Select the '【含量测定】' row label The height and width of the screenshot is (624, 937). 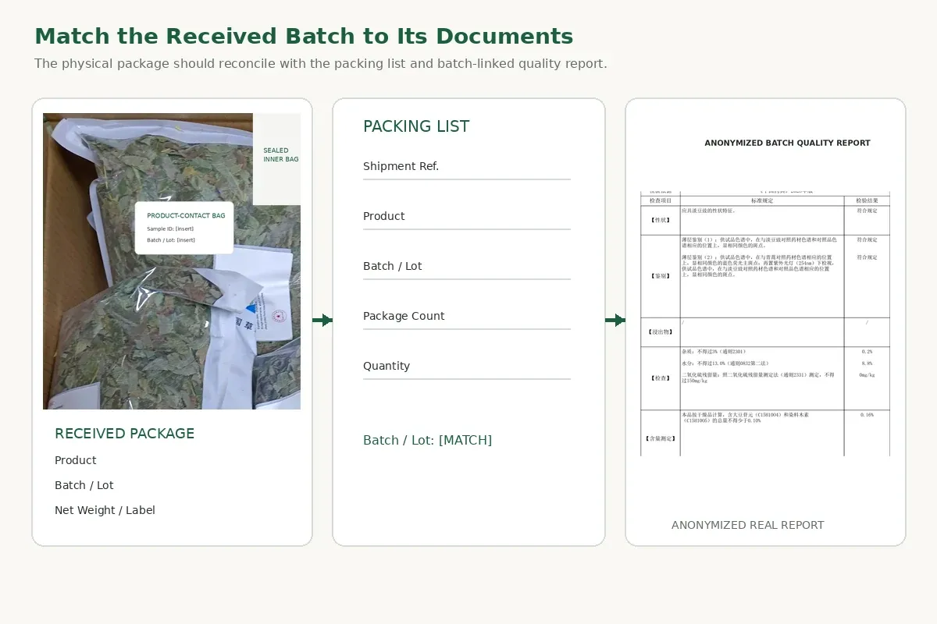click(661, 438)
